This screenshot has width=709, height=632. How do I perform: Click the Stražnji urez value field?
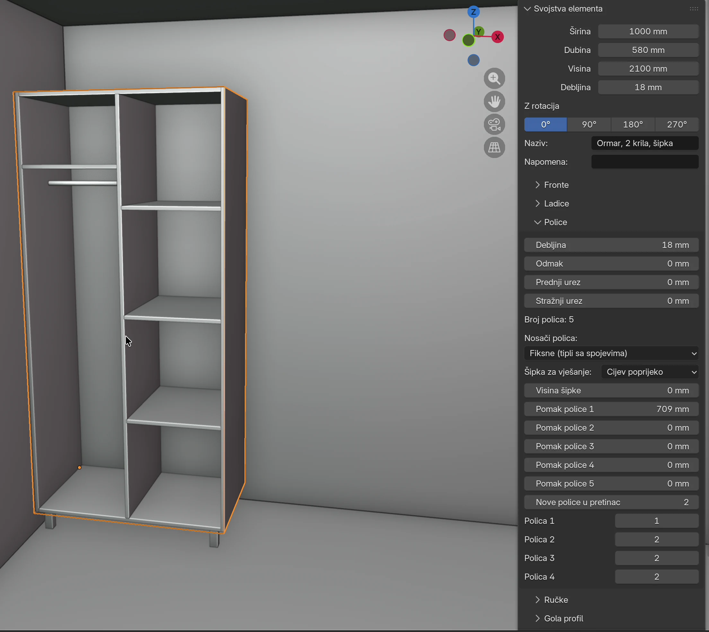point(611,301)
